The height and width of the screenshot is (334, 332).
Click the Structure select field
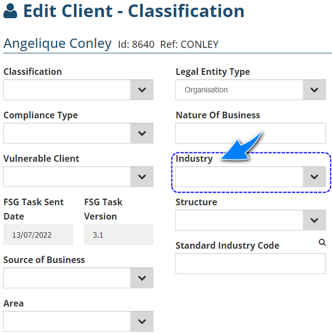[x=239, y=220]
